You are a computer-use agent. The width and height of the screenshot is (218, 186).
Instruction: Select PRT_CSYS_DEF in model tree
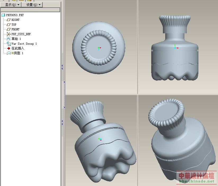coord(21,34)
